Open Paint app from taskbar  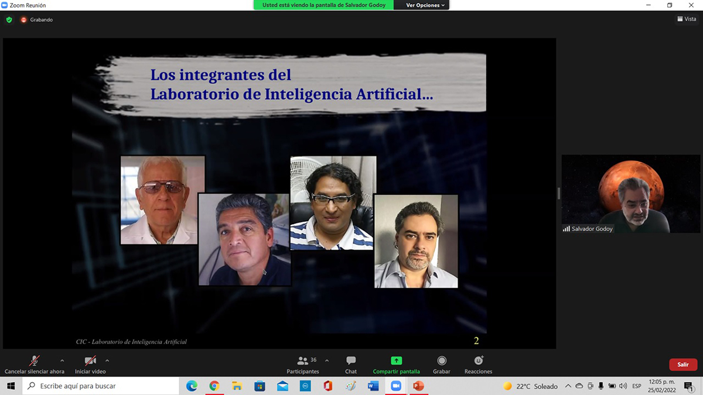click(x=350, y=386)
